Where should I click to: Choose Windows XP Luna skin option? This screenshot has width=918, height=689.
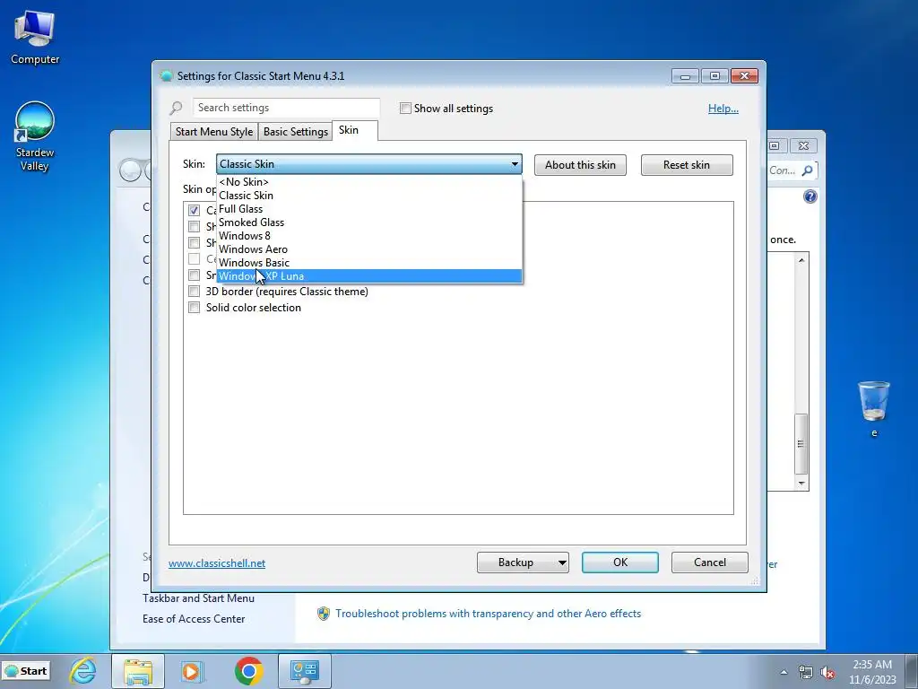tap(368, 276)
